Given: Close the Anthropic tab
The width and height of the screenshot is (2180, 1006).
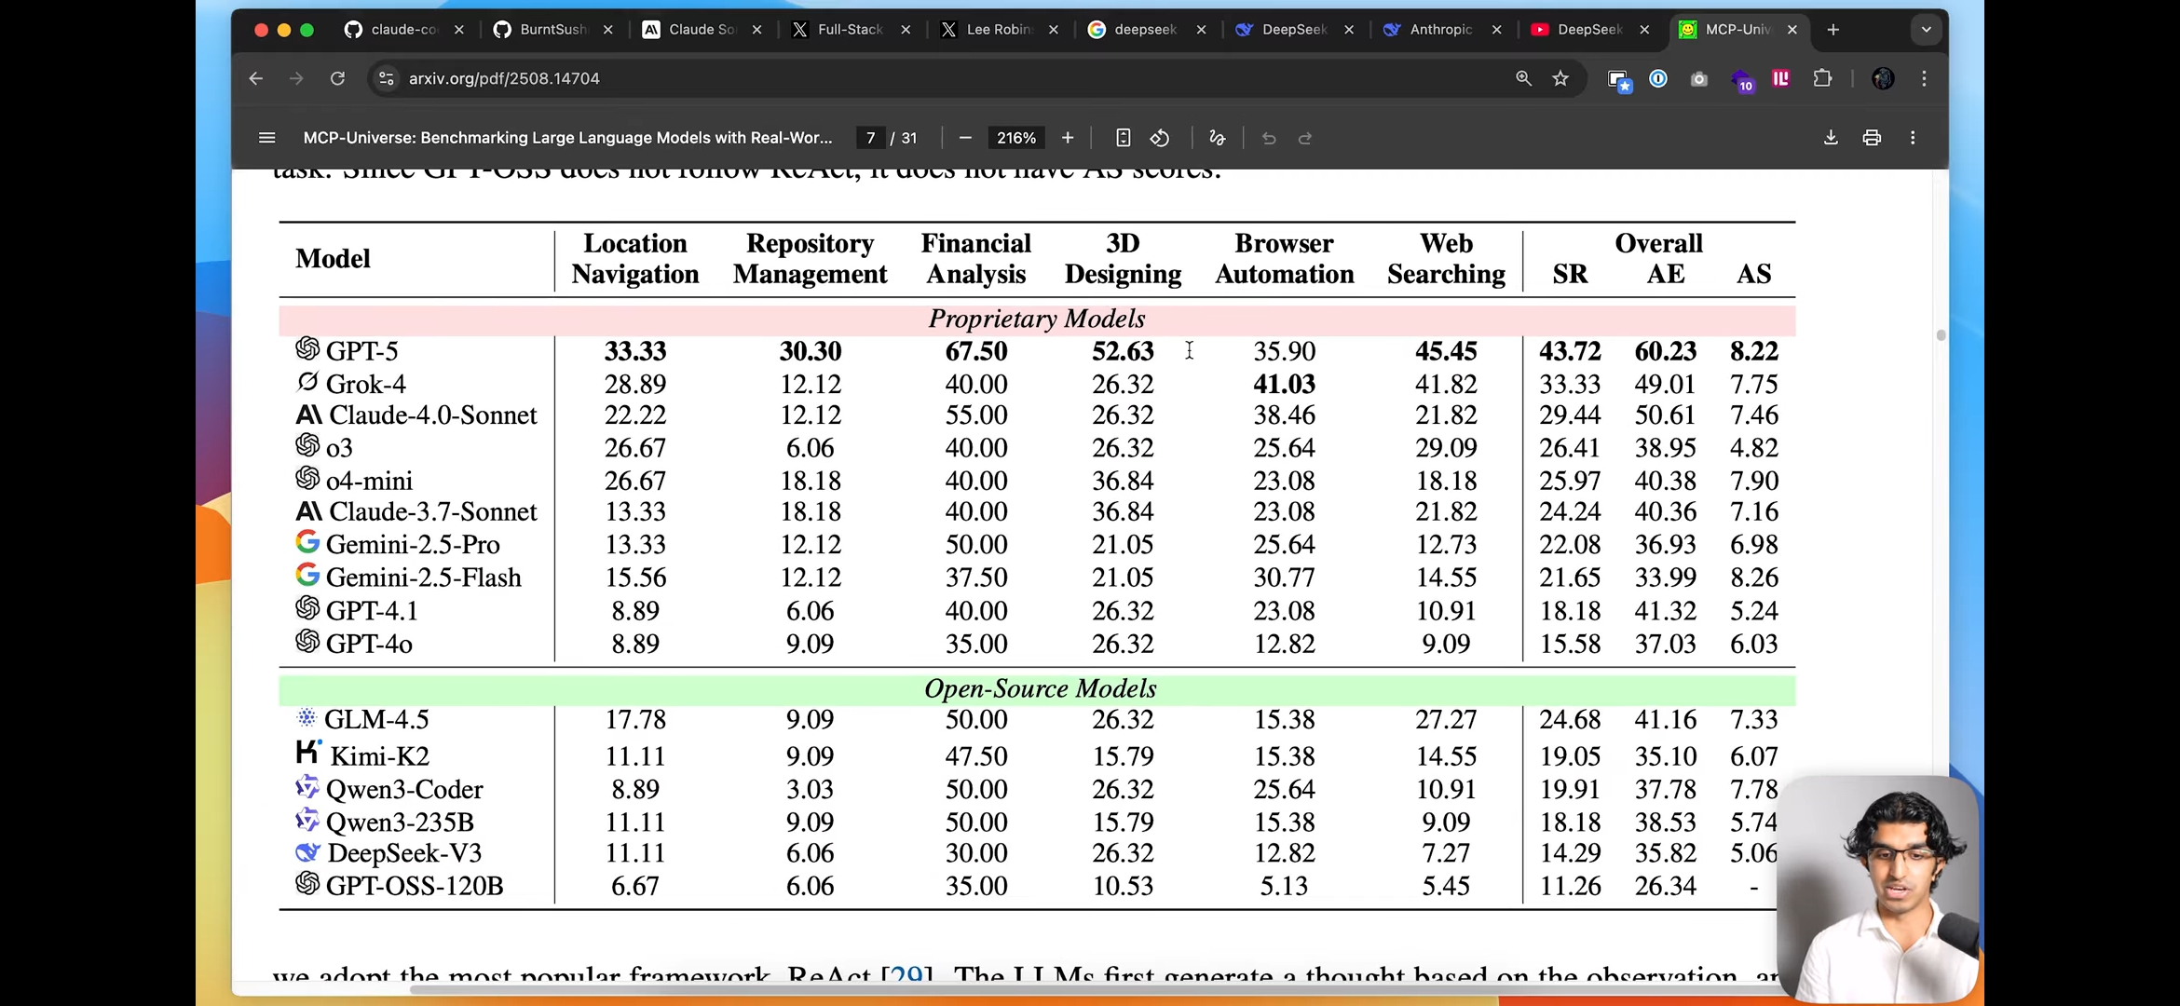Looking at the screenshot, I should point(1496,30).
